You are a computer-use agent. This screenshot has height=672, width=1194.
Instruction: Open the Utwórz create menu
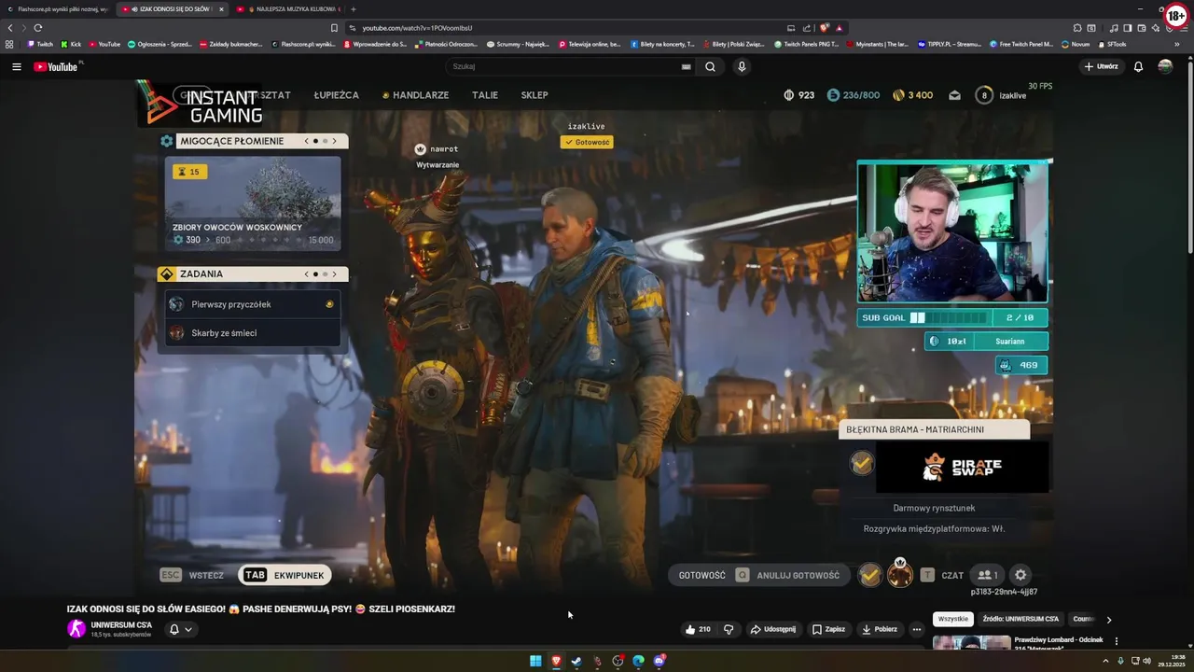[x=1101, y=67]
